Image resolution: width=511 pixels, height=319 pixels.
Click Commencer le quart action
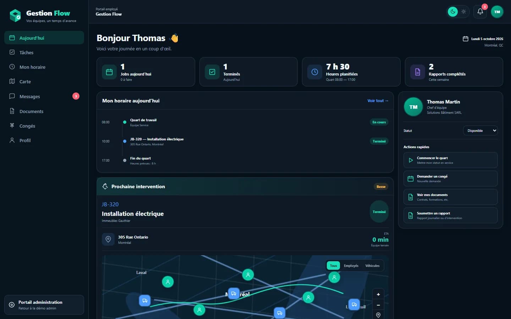coord(450,160)
